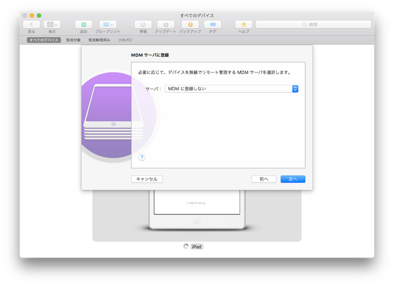
Task: Click the yellow minimize window button
Action: (32, 15)
